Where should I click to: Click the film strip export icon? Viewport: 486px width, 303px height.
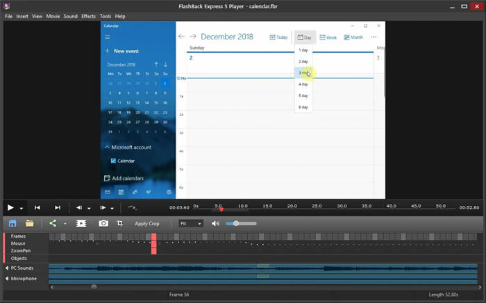pos(81,223)
